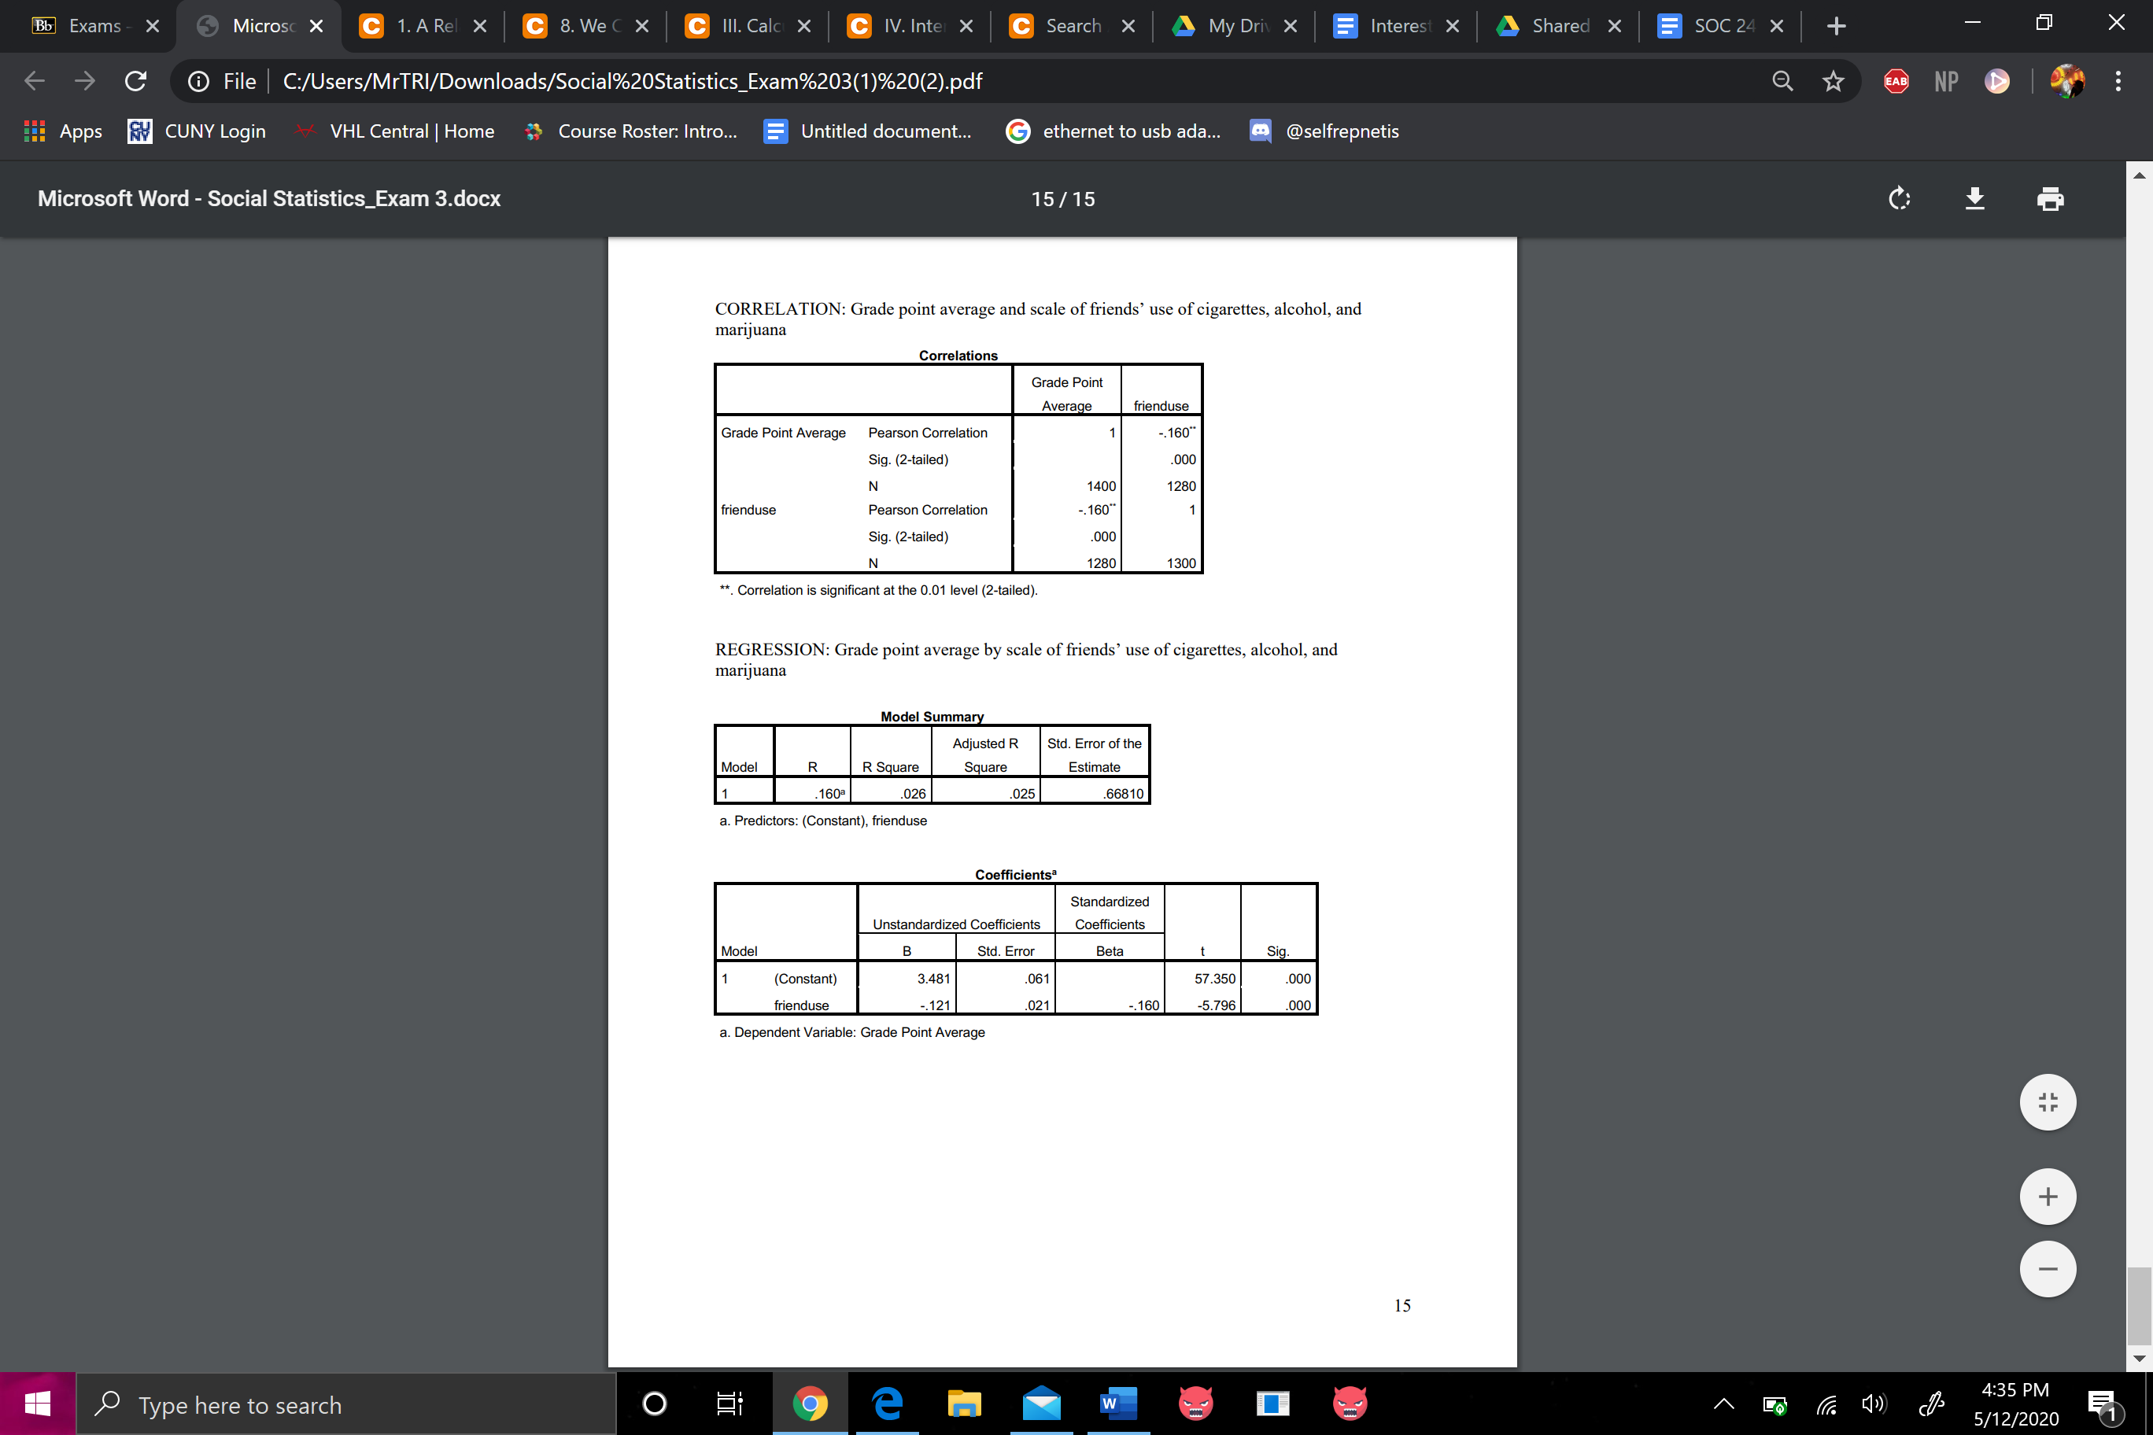Download the PDF file
The image size is (2153, 1435).
click(1974, 198)
